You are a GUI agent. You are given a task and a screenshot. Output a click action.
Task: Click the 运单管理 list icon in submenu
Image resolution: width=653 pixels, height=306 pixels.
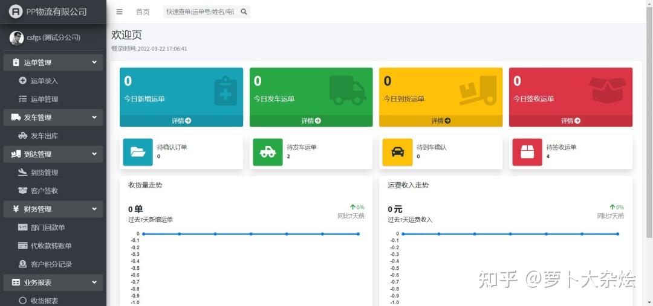(22, 99)
